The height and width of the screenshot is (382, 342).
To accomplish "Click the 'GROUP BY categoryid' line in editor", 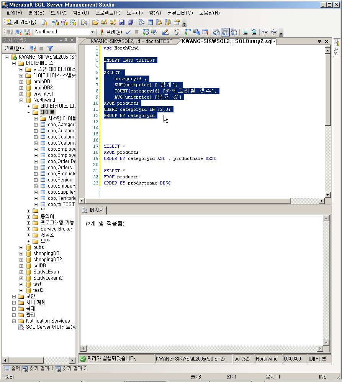I will pyautogui.click(x=129, y=115).
